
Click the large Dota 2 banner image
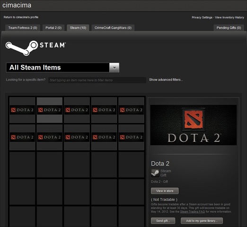point(194,125)
